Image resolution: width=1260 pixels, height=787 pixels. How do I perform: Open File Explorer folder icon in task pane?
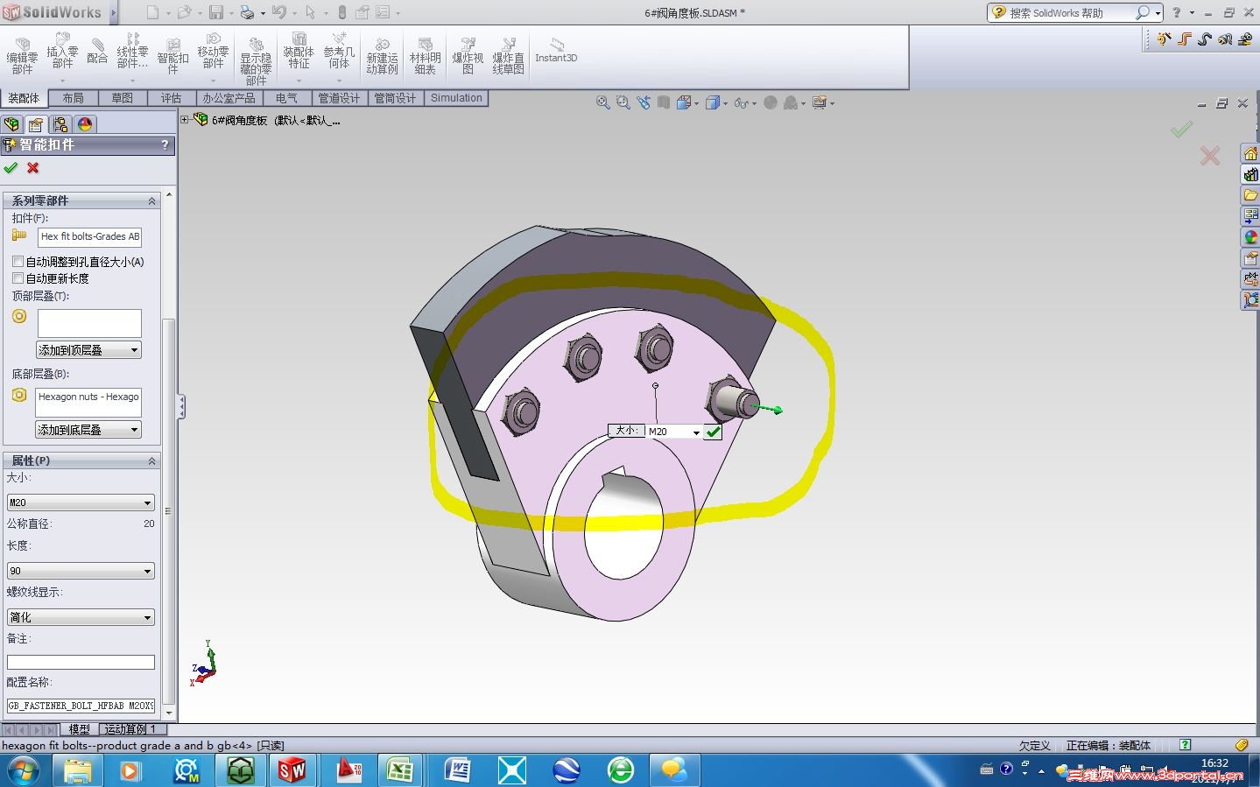coord(1250,194)
